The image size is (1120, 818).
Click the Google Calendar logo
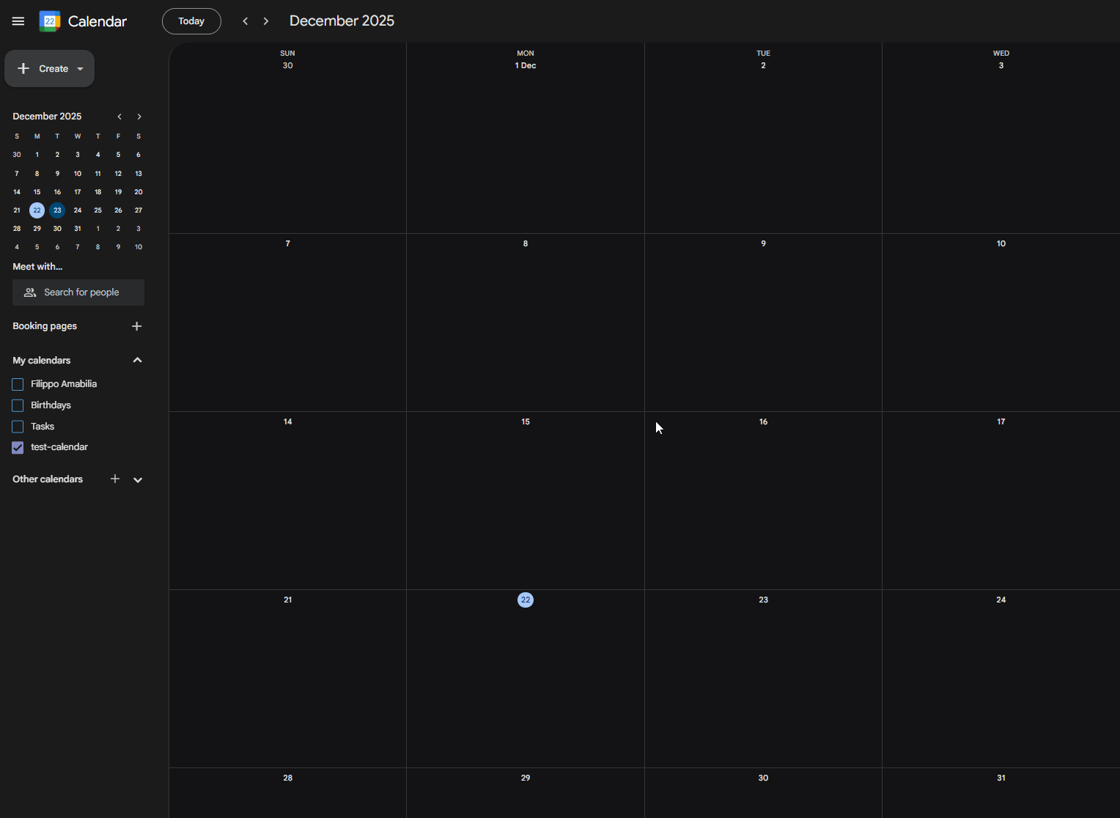point(49,21)
